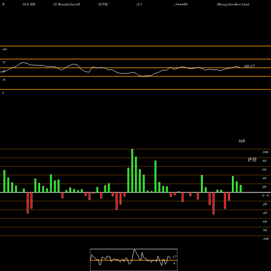The image size is (271, 271).
Task: Select the 'SI MunafaSutraR' header text
Action: (x=67, y=4)
